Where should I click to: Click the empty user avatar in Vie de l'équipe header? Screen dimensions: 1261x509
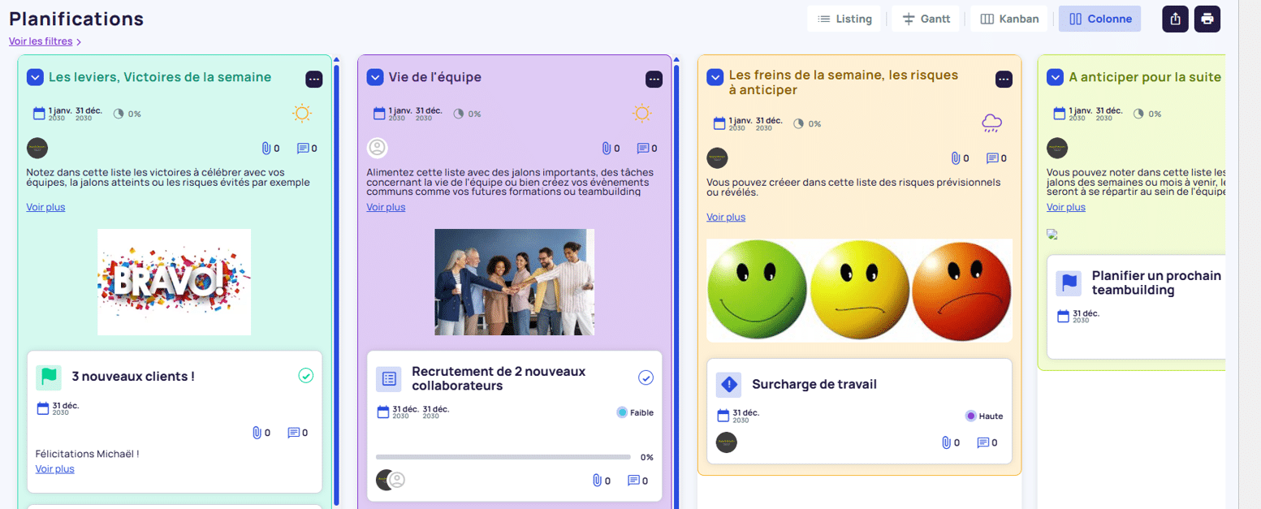pos(378,148)
